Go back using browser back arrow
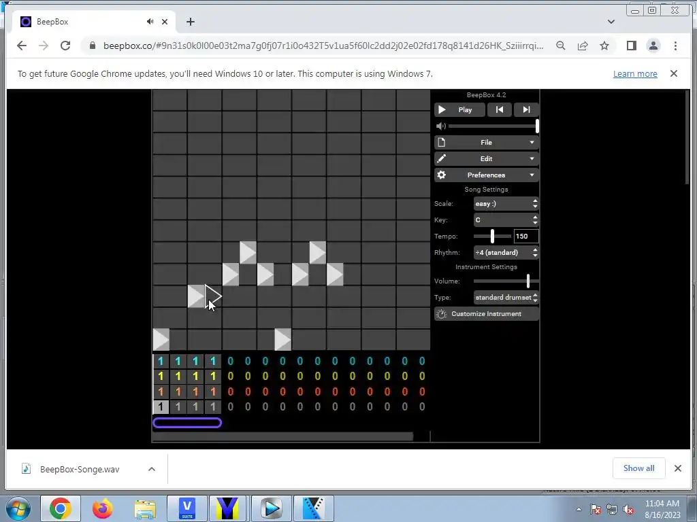 tap(21, 46)
